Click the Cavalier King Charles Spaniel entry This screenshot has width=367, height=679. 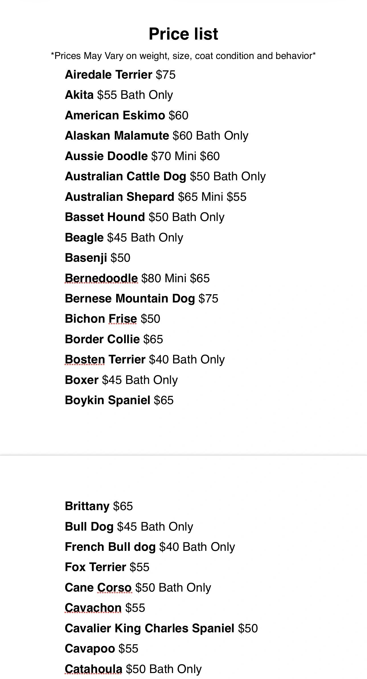(x=161, y=628)
